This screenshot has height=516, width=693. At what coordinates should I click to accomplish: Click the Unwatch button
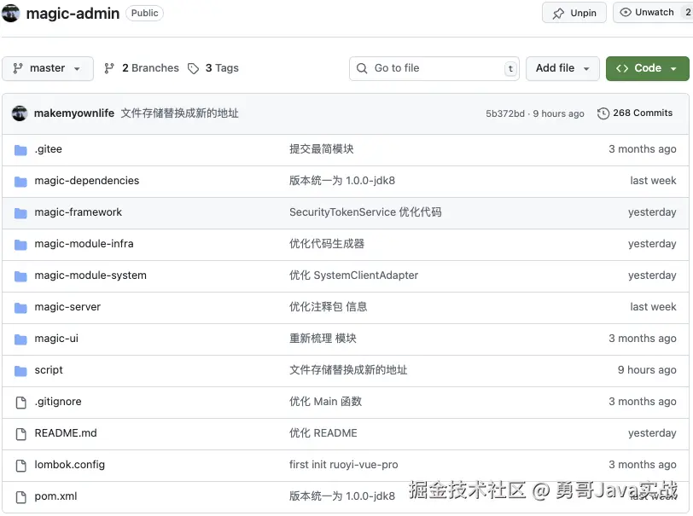pos(653,13)
